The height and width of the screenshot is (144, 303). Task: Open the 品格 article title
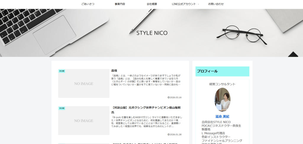click(x=114, y=71)
